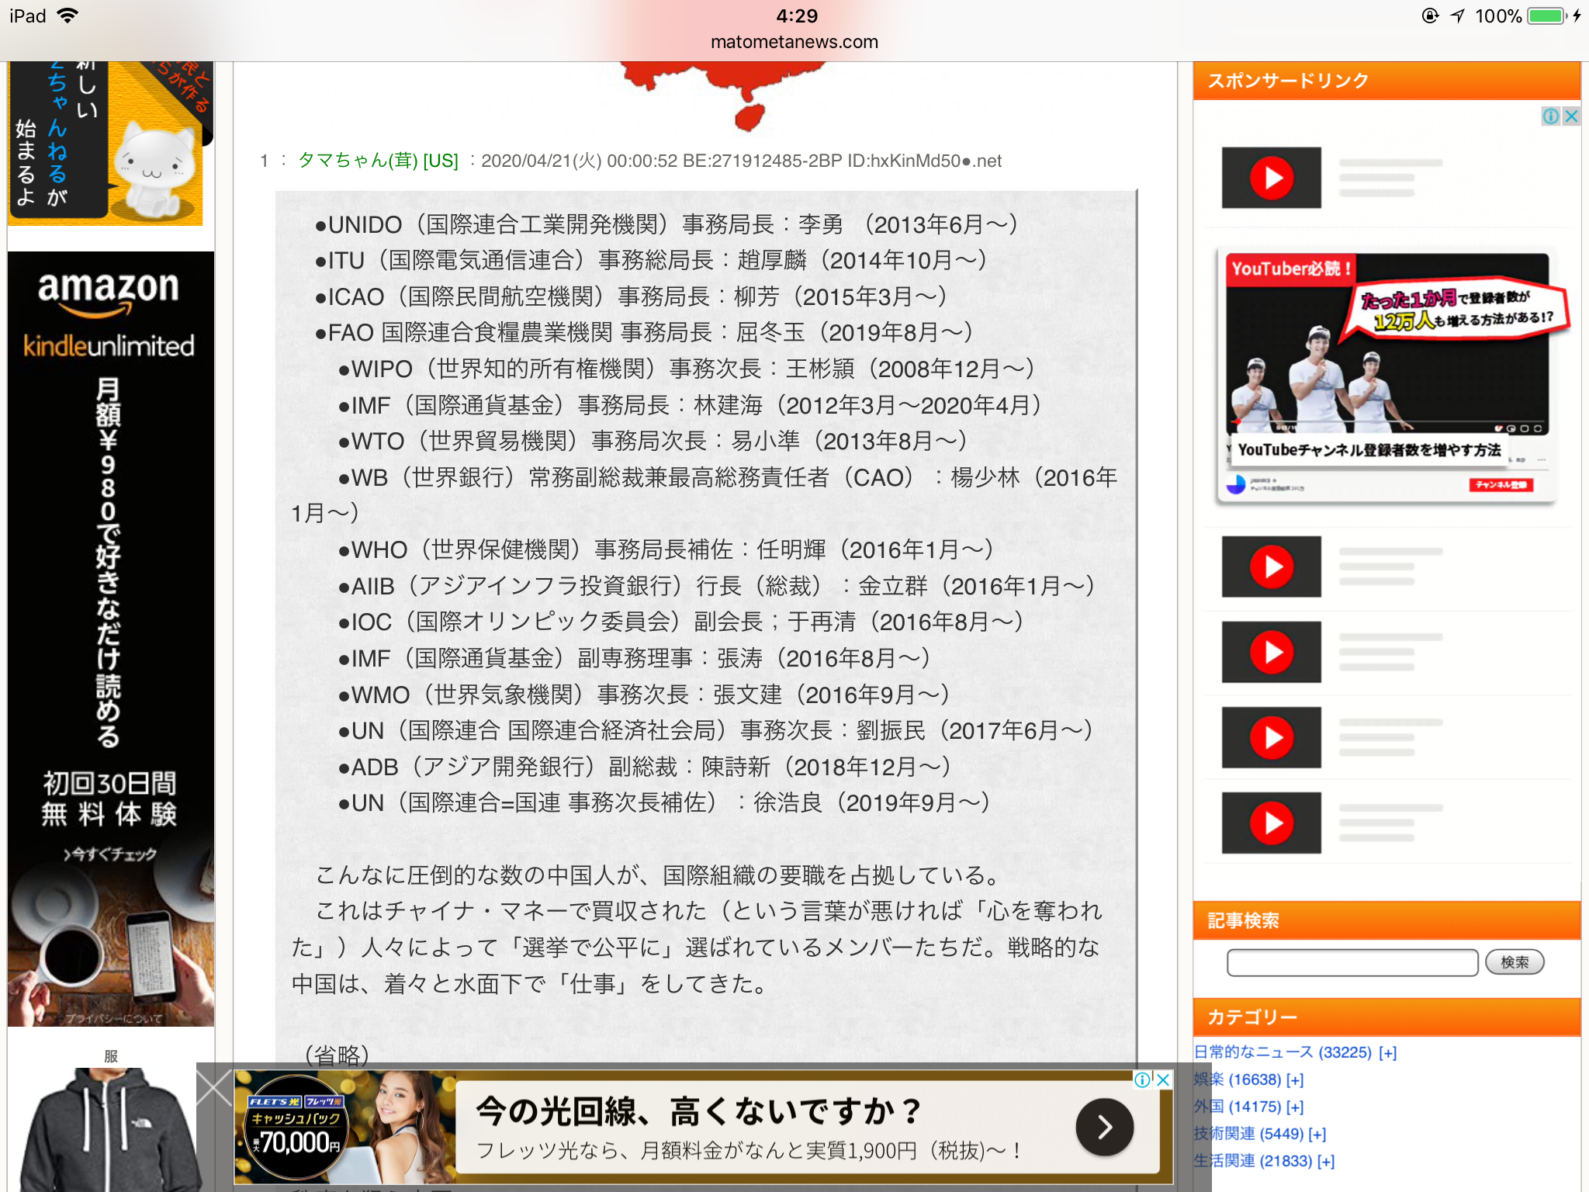Play the second-to-last video thumbnail in the sponsor column
The width and height of the screenshot is (1589, 1192).
point(1271,737)
